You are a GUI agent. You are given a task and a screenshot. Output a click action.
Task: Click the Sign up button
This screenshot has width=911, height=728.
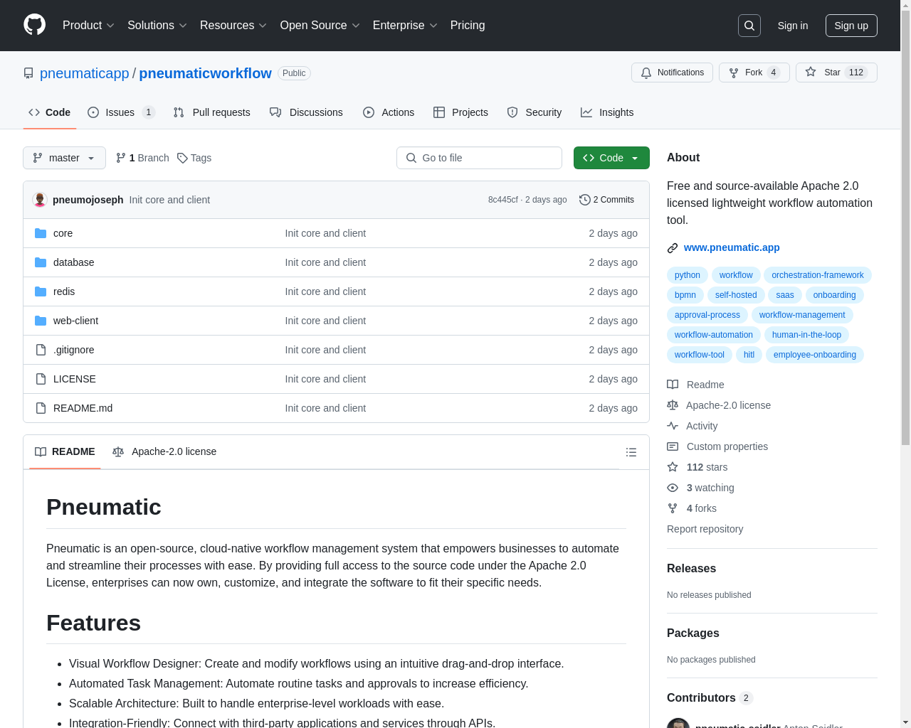851,26
